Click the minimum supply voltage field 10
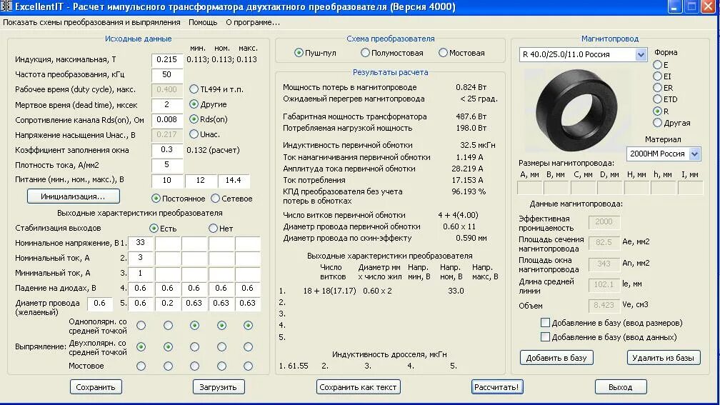Viewport: 720px width, 405px height. pyautogui.click(x=167, y=181)
